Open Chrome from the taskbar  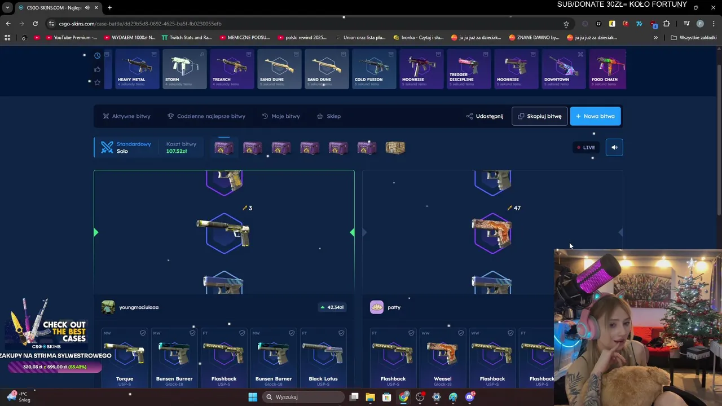point(403,397)
